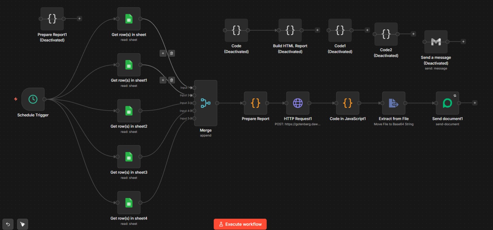This screenshot has height=230, width=493.
Task: Click the 'POST: https://gotenberg.daw...' subtitle
Action: 298,124
